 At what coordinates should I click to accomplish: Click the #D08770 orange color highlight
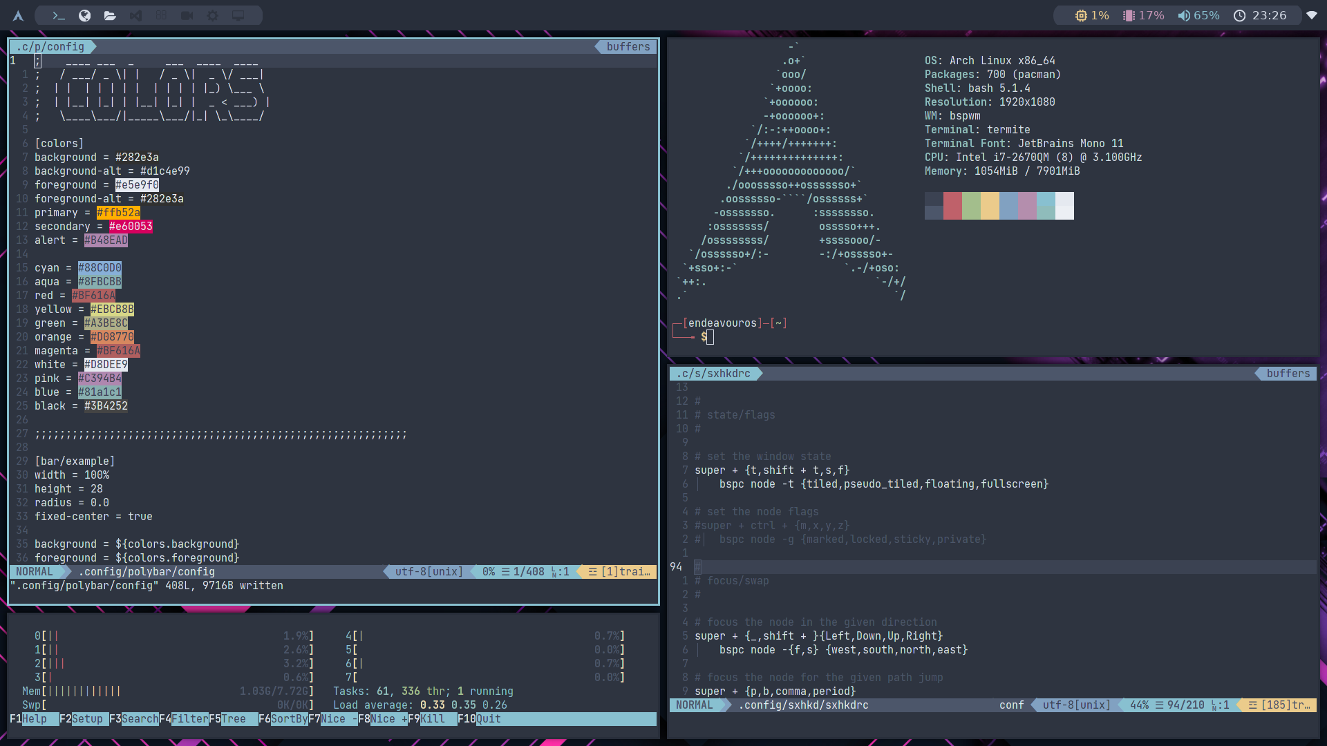(112, 336)
